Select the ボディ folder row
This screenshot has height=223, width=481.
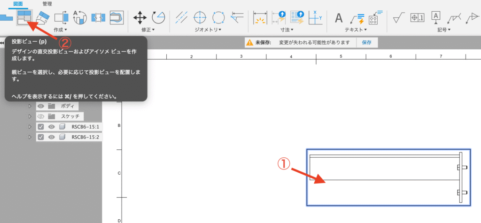(x=57, y=106)
